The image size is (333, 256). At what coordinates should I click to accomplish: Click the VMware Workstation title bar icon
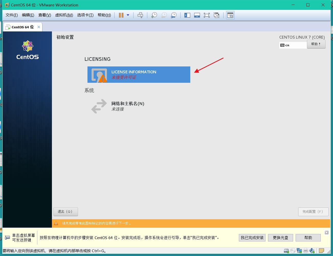pos(7,5)
